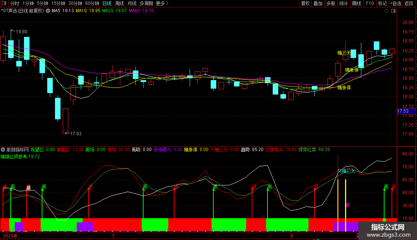Click the *ST声迅(日线.前复权) title
The height and width of the screenshot is (240, 417).
(x=23, y=11)
